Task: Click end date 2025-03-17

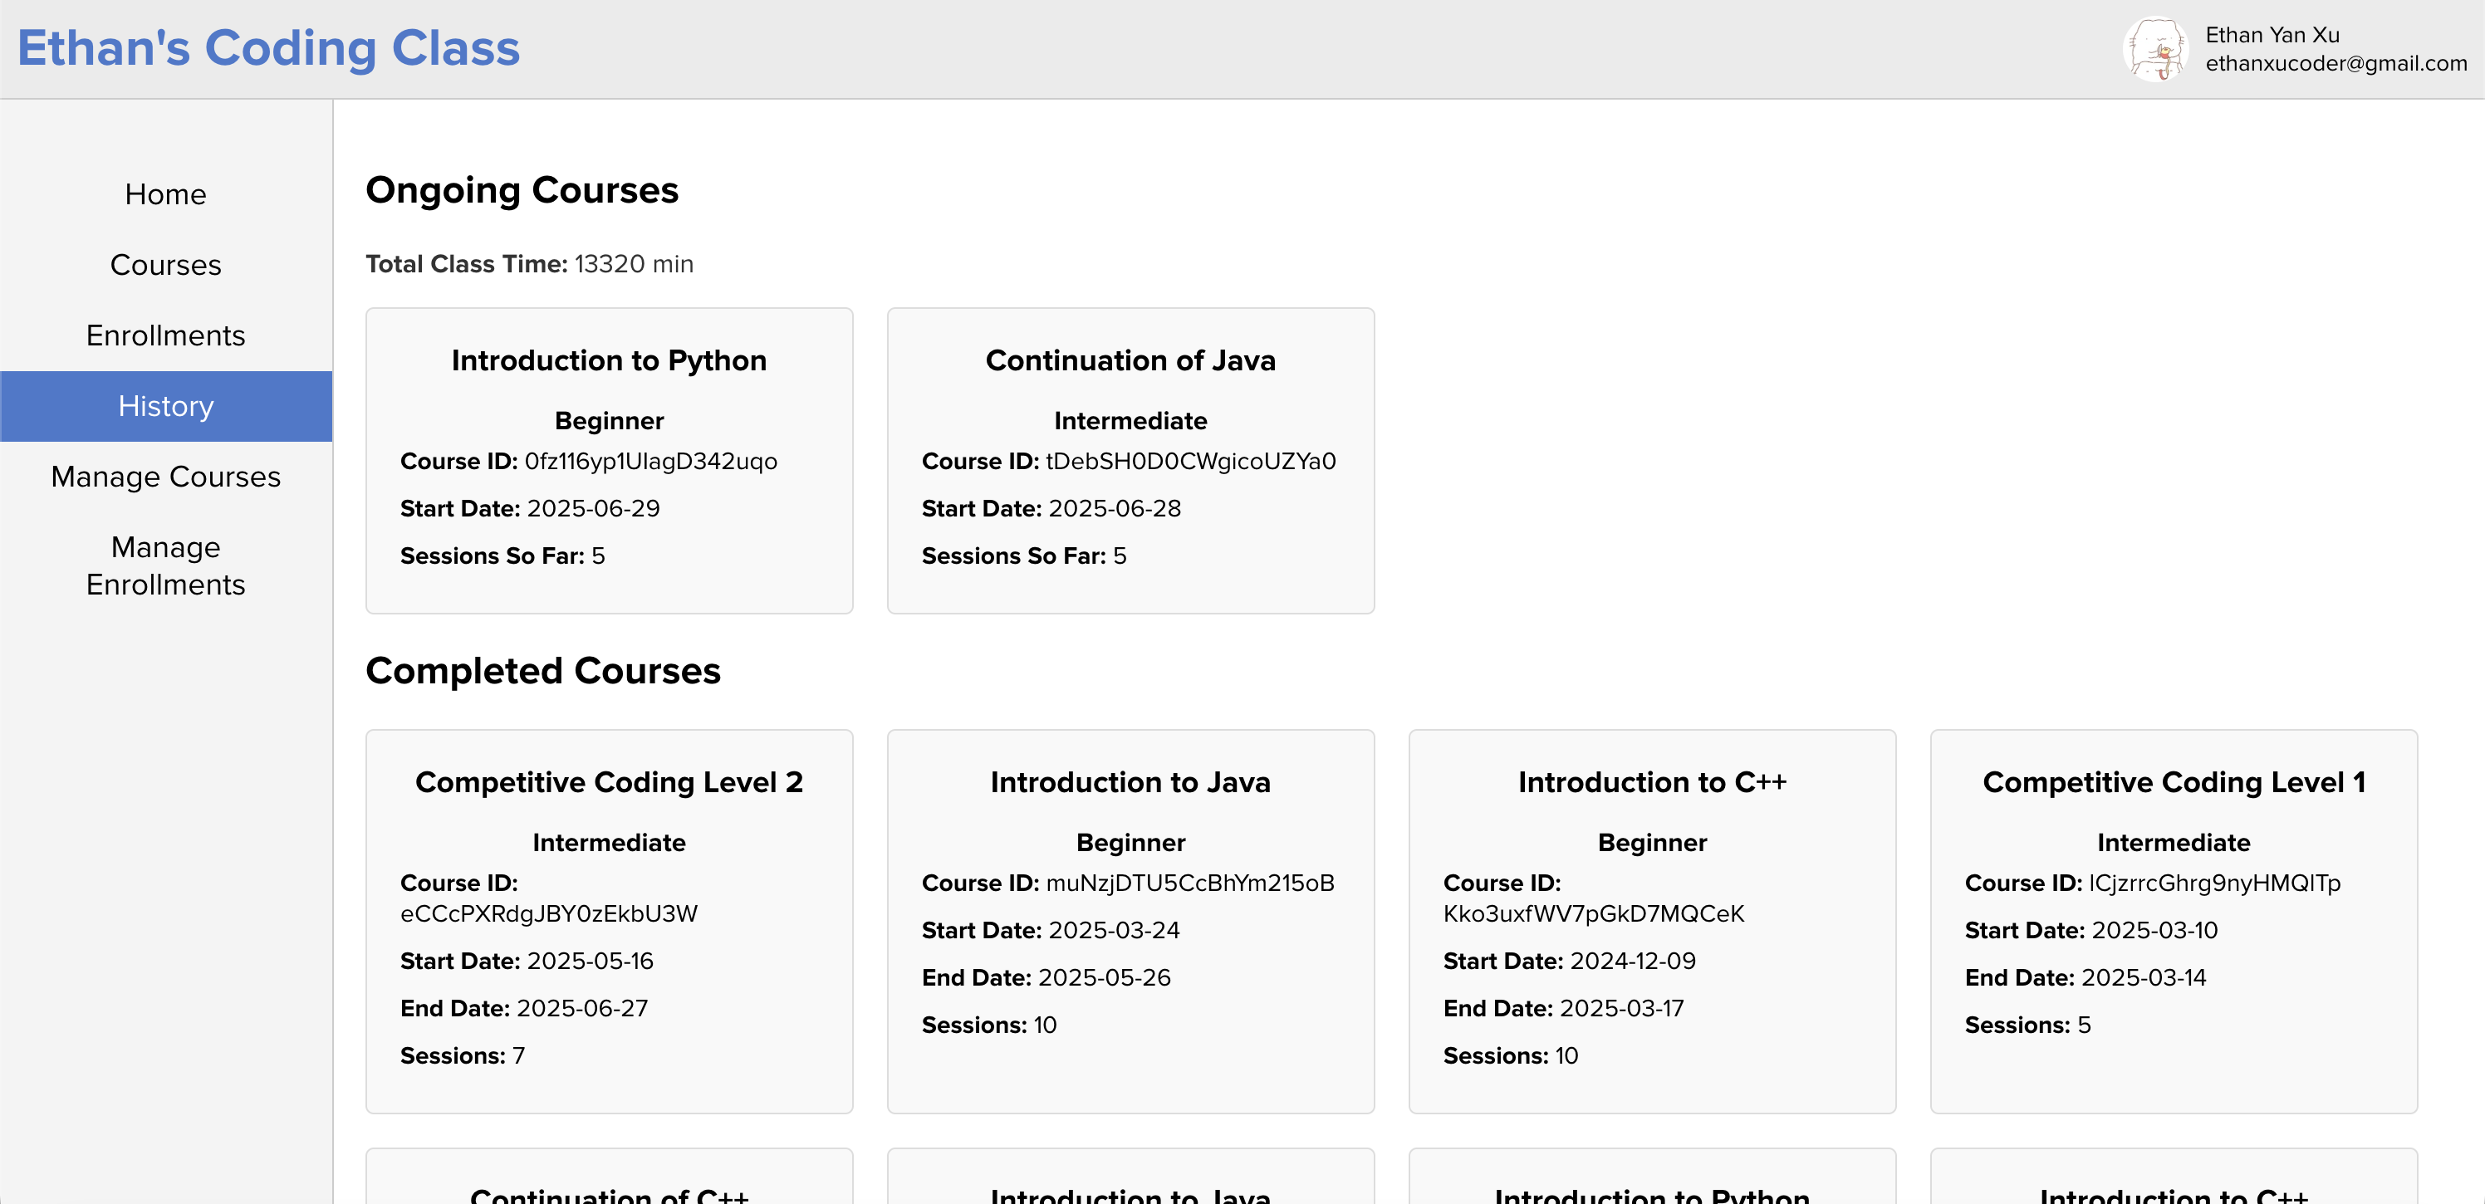Action: [x=1623, y=1008]
